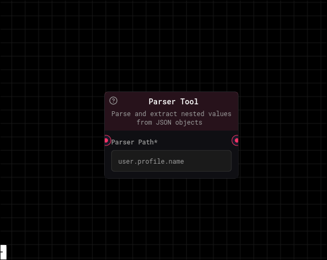Click the "Parse and extract nested values" text
This screenshot has height=260, width=327.
pyautogui.click(x=171, y=114)
